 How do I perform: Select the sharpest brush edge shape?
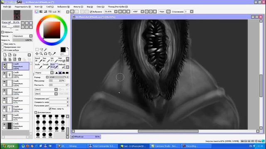(57, 73)
